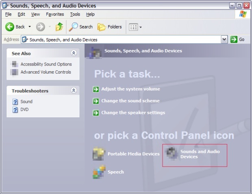Click the DVD troubleshooter help icon
Viewport: 252px width, 194px height.
coord(15,109)
